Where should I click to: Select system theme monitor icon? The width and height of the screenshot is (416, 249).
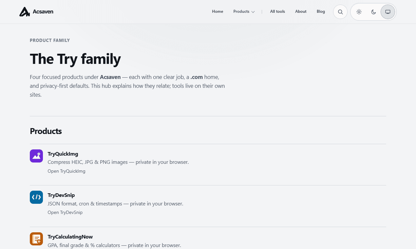pos(388,12)
